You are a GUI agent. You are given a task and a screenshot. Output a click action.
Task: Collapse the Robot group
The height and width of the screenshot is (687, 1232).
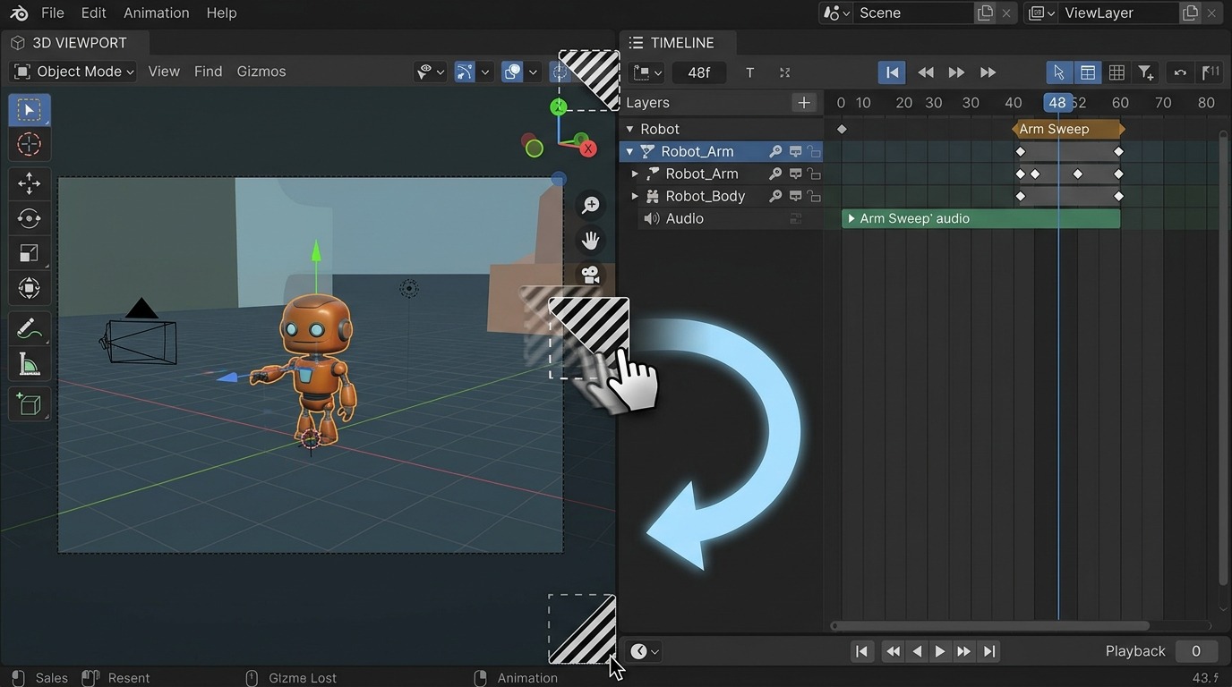click(x=629, y=129)
